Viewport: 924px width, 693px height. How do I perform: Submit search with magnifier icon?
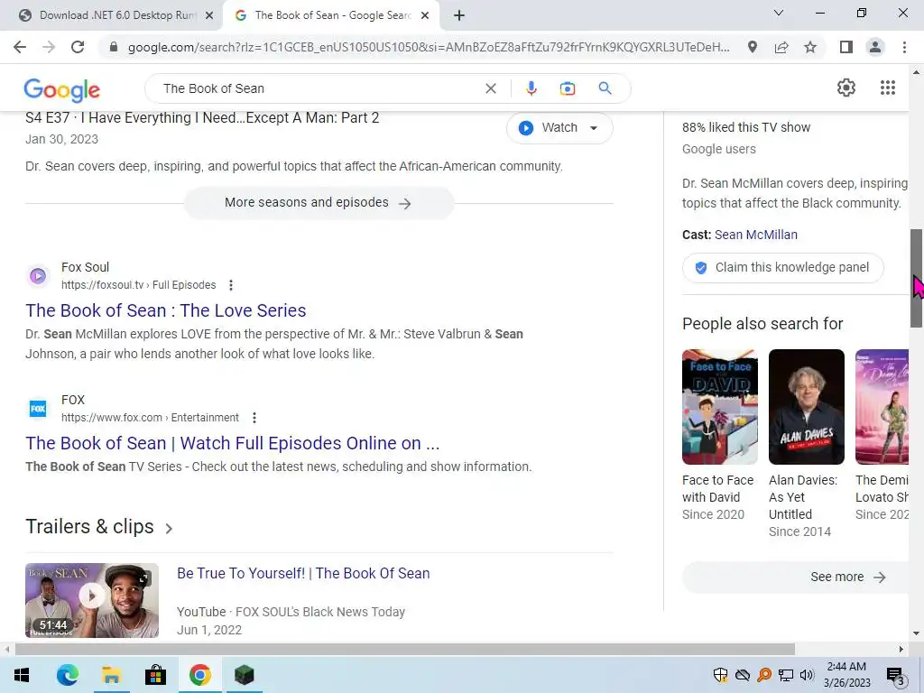[605, 88]
